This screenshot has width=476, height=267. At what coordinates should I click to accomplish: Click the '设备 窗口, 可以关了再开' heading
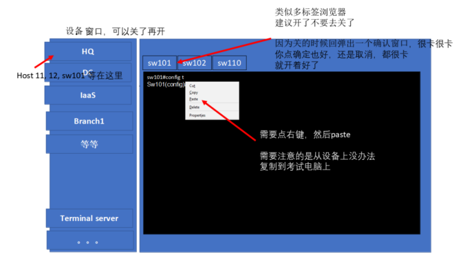click(x=116, y=31)
